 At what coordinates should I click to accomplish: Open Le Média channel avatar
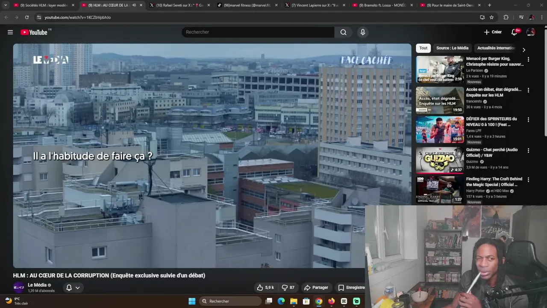(x=19, y=287)
